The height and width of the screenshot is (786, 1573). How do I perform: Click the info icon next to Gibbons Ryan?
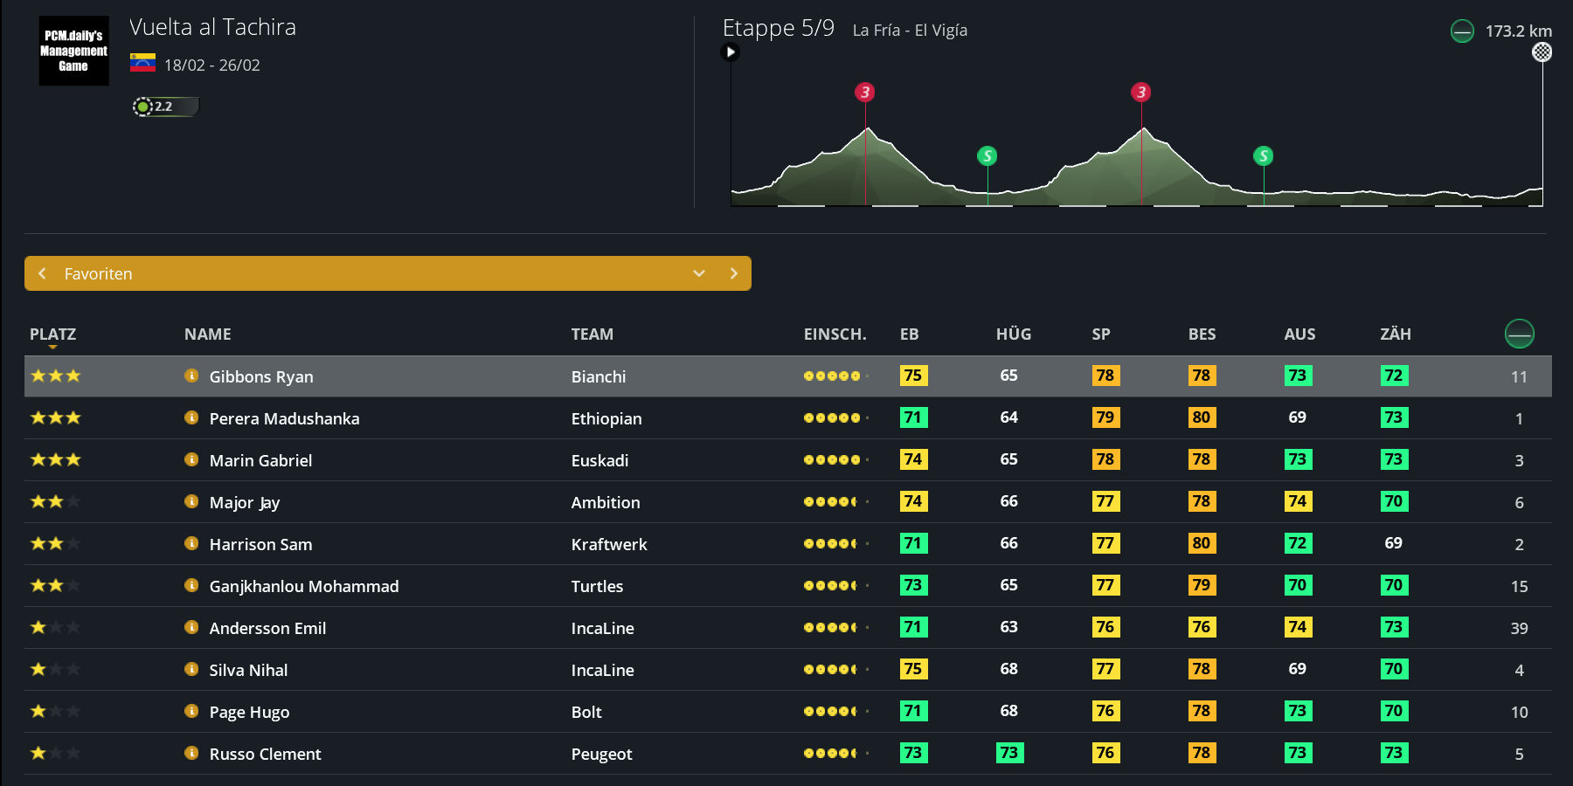[191, 376]
